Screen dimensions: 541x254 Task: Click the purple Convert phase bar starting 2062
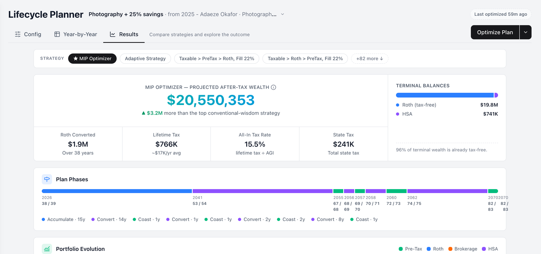pos(447,191)
